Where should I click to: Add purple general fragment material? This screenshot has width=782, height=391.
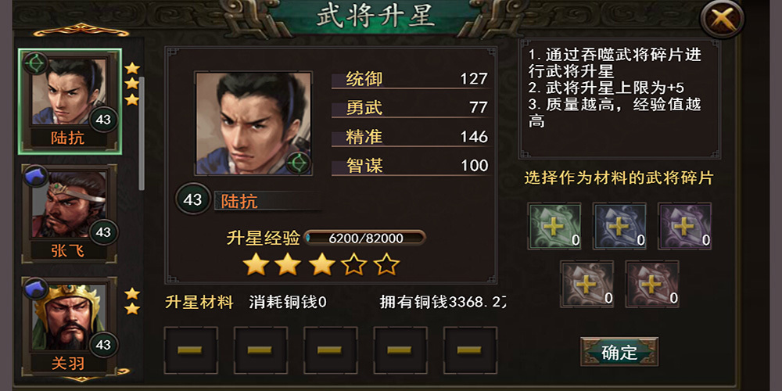(685, 226)
